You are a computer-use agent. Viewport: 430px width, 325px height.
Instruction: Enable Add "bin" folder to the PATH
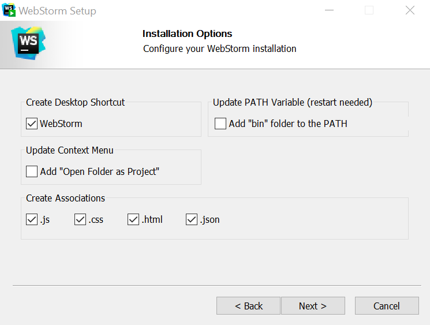[x=220, y=124]
